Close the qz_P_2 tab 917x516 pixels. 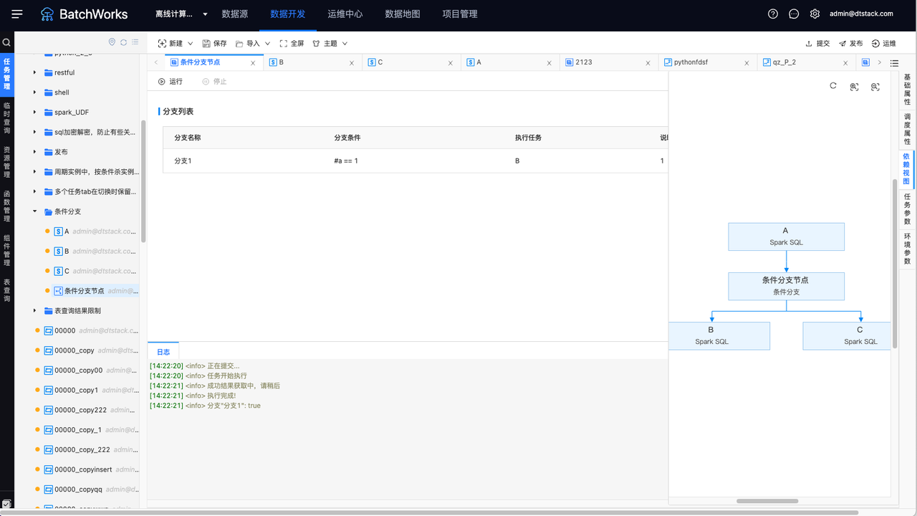pyautogui.click(x=846, y=63)
